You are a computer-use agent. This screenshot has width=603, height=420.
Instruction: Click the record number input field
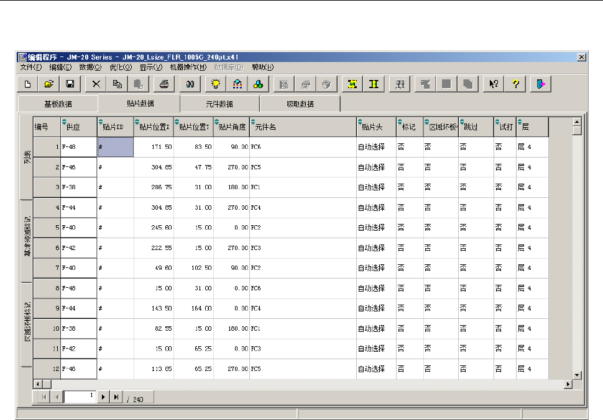(80, 397)
